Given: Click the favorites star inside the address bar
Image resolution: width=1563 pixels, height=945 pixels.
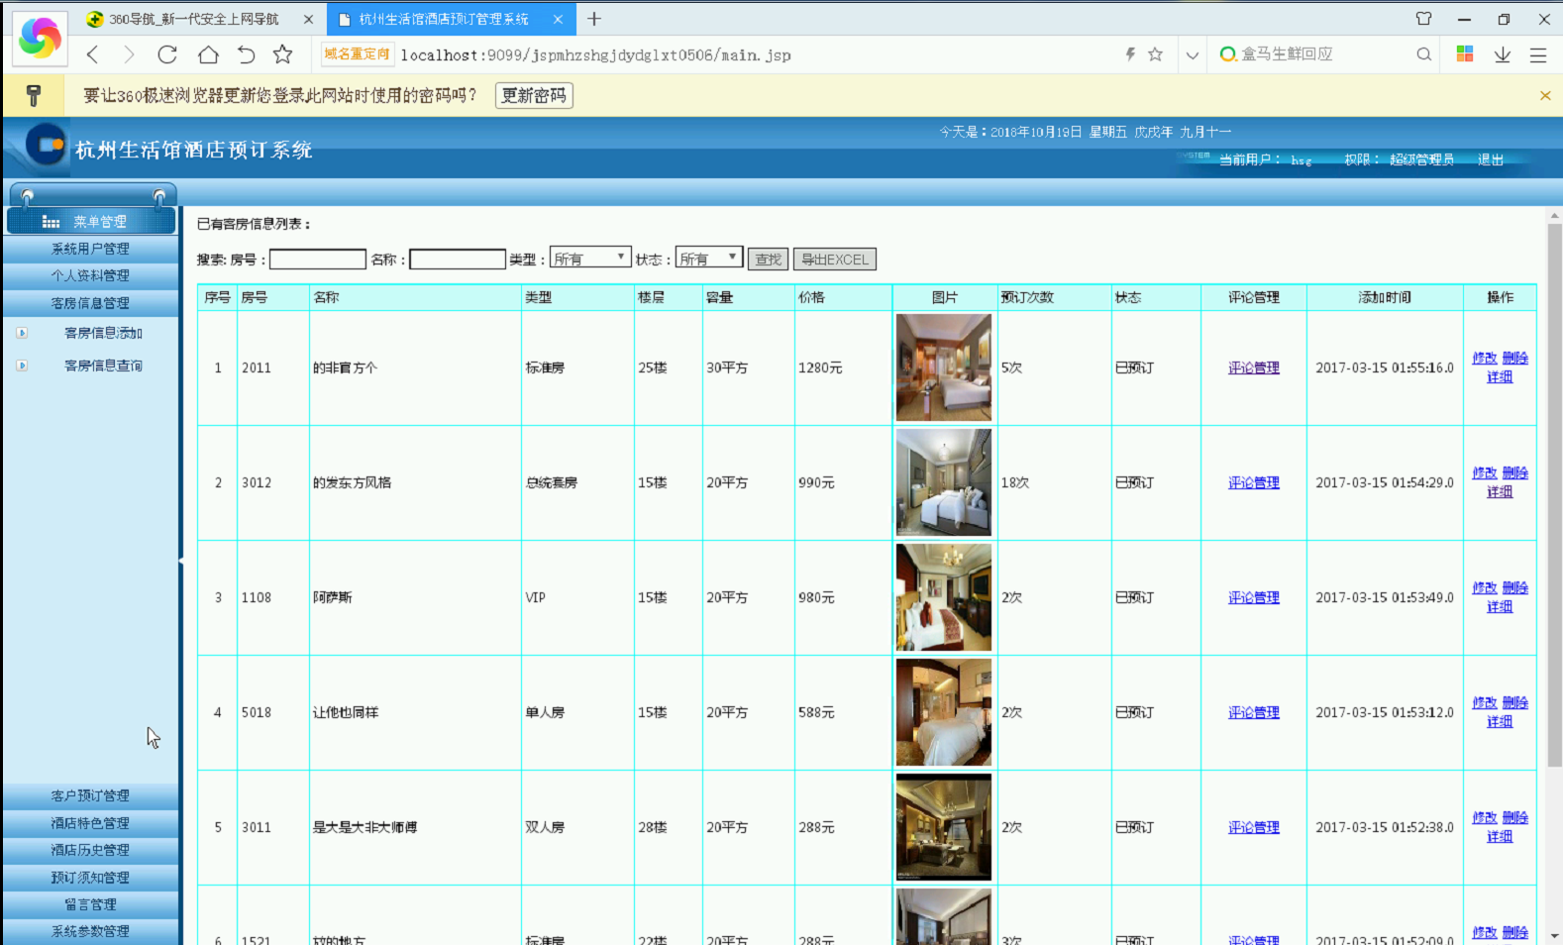Looking at the screenshot, I should click(1155, 54).
